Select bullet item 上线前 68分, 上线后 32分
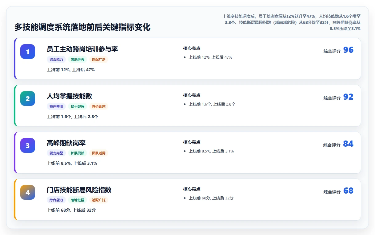The height and width of the screenshot is (235, 375). point(211,198)
